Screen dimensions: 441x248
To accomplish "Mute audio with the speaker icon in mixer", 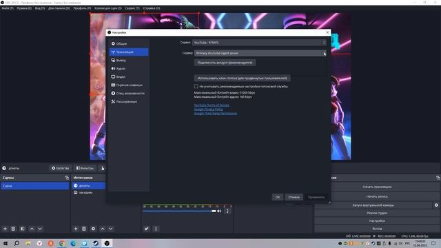I will point(219,211).
